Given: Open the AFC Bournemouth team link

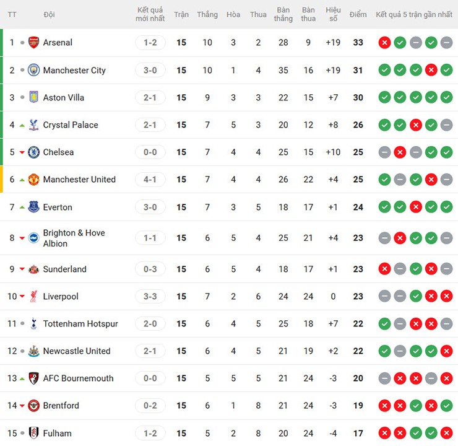Looking at the screenshot, I should click(x=78, y=378).
